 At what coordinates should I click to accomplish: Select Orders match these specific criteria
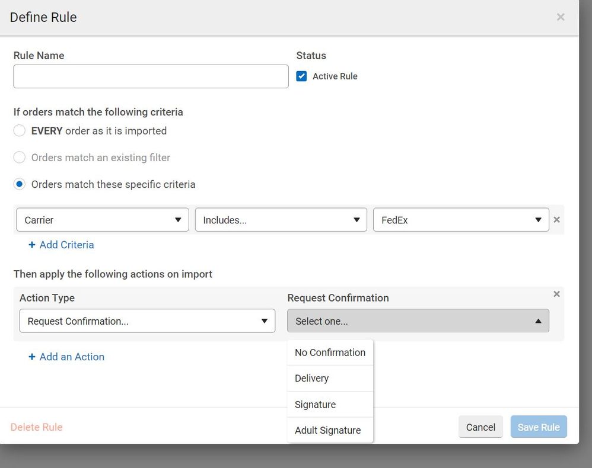[x=20, y=184]
